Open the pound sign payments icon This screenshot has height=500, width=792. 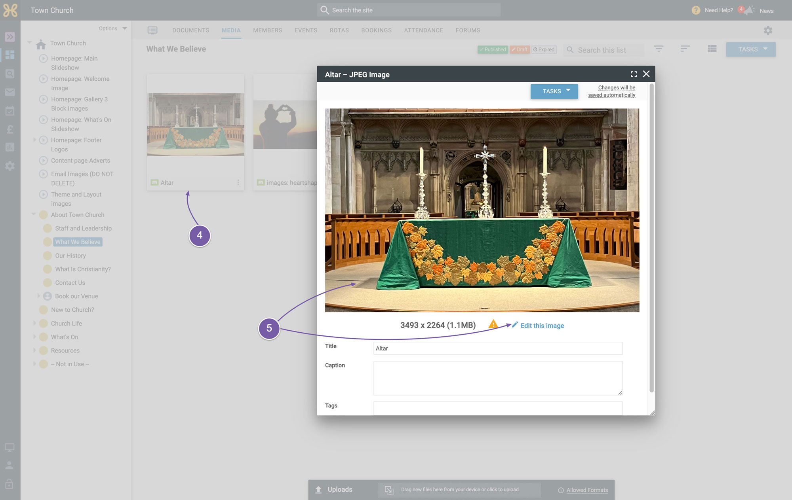pos(10,129)
